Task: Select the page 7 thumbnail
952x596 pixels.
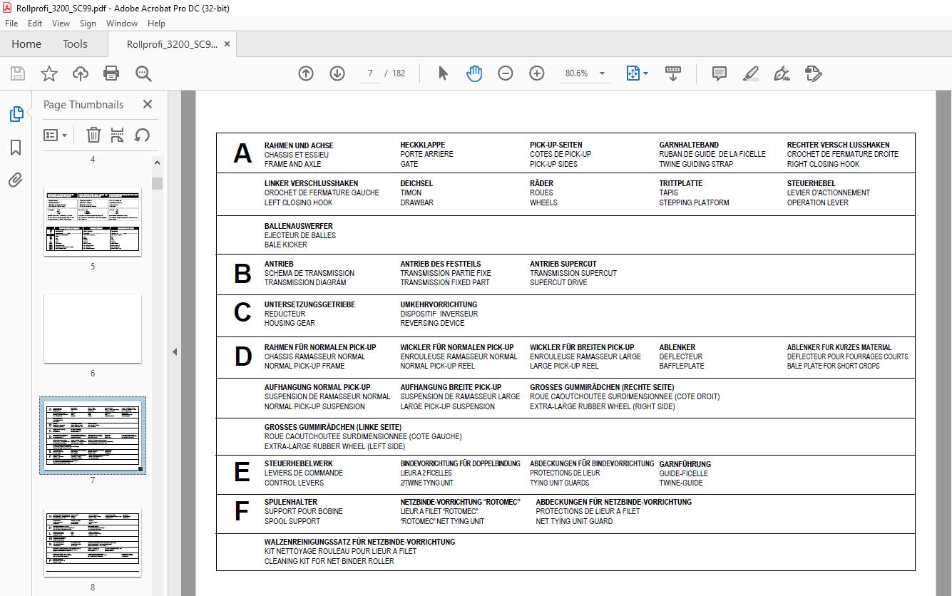Action: [x=93, y=436]
